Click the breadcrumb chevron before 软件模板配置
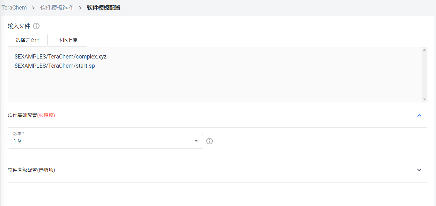 click(80, 8)
